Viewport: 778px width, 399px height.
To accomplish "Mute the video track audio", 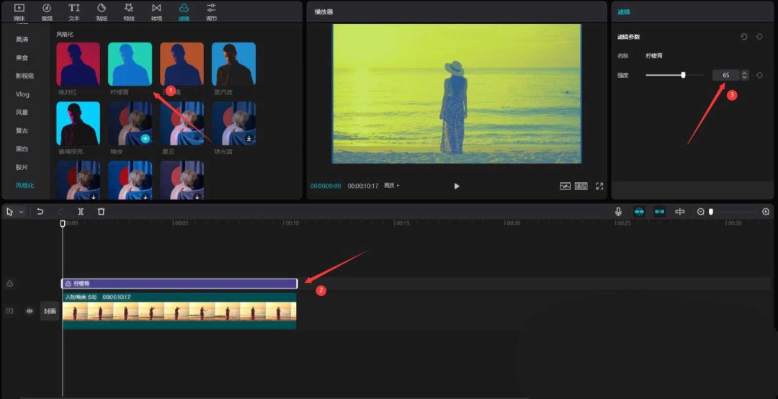I will tap(30, 311).
